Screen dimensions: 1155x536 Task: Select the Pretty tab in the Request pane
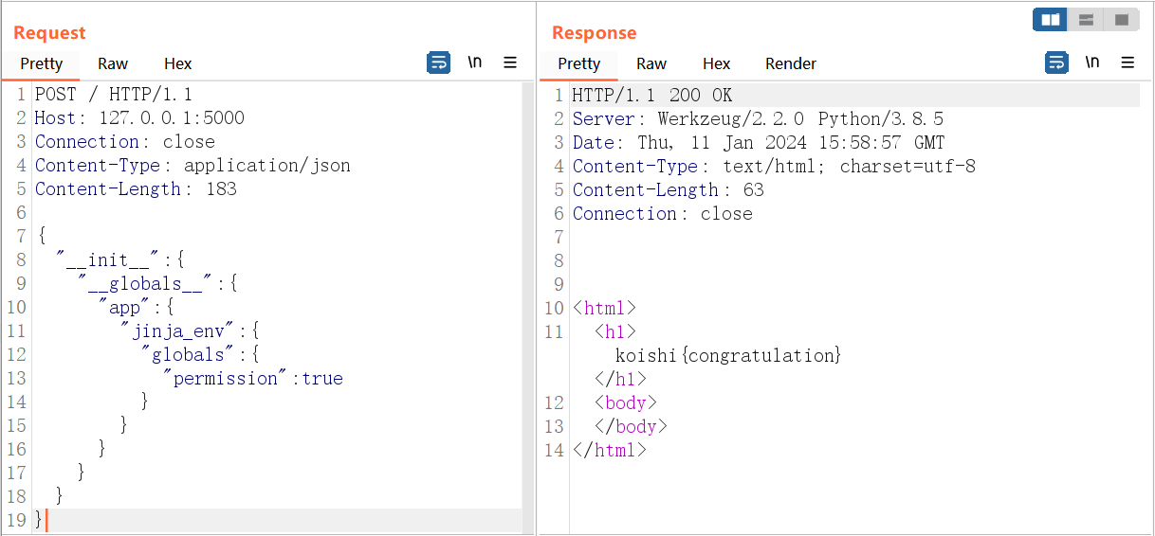pyautogui.click(x=41, y=63)
